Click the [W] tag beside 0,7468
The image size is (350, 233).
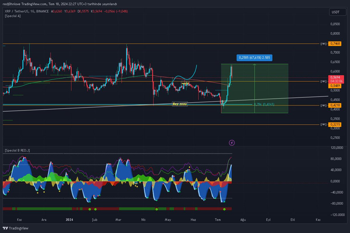323,44
